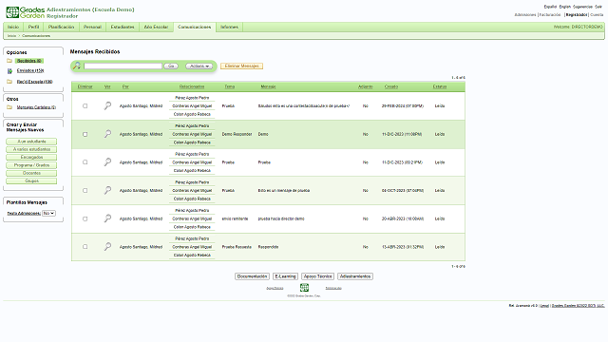Open the Mensajes Carteles link
The height and width of the screenshot is (342, 608).
tap(36, 107)
